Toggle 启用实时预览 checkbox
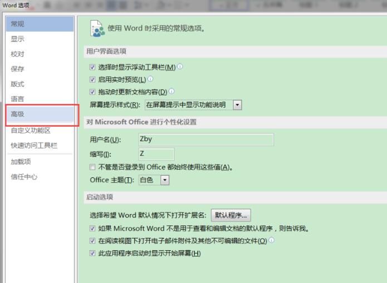Screen dimensions: 387x283 (x=92, y=80)
